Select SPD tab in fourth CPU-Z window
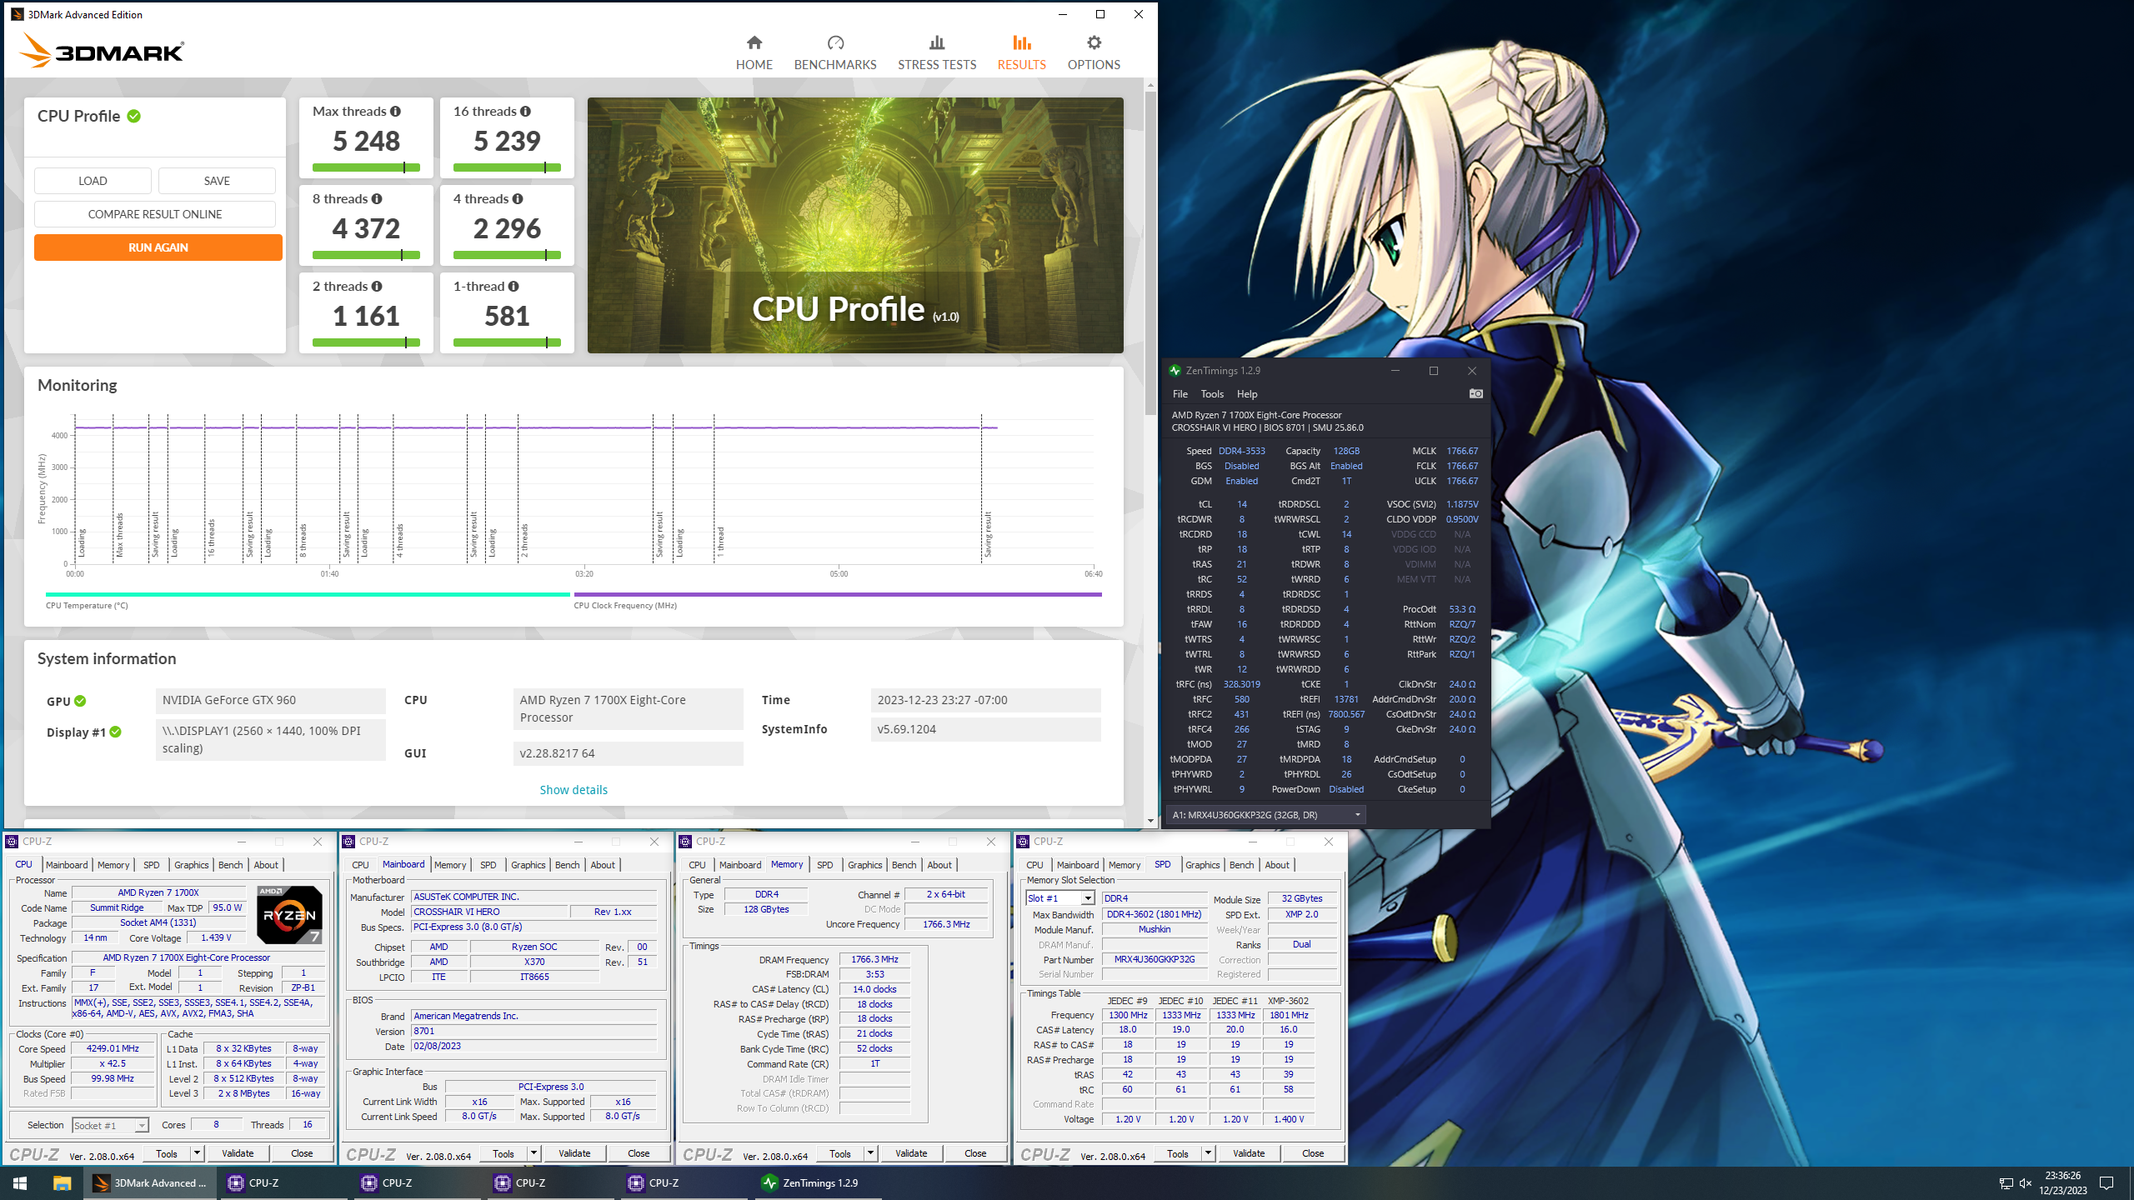 tap(1162, 865)
